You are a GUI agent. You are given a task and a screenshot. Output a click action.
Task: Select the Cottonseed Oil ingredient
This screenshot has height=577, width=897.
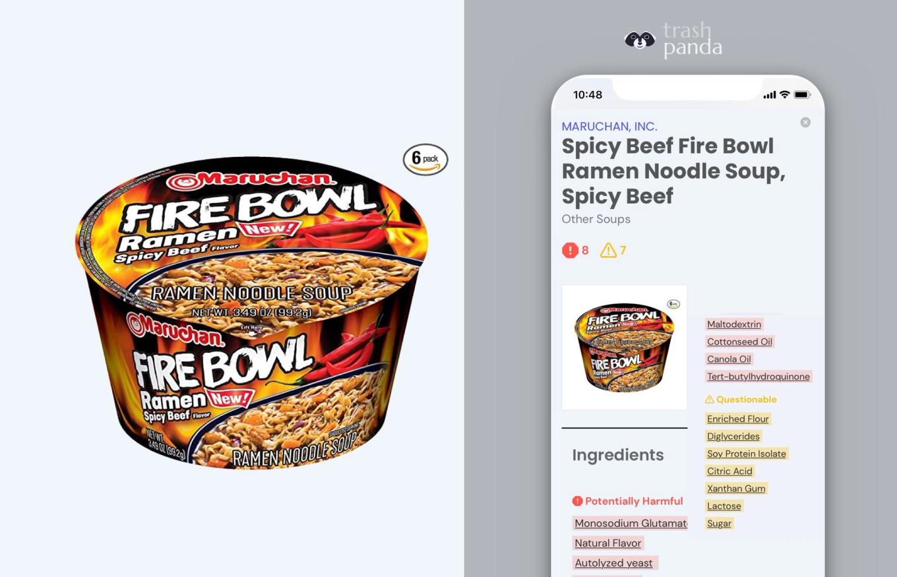[x=739, y=342]
